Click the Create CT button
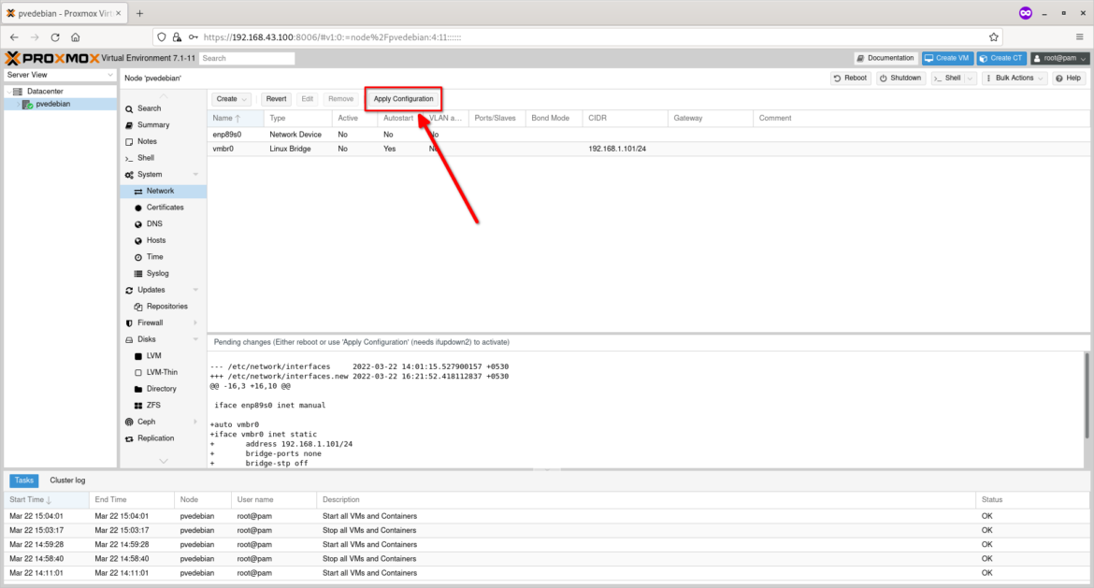 (1001, 59)
